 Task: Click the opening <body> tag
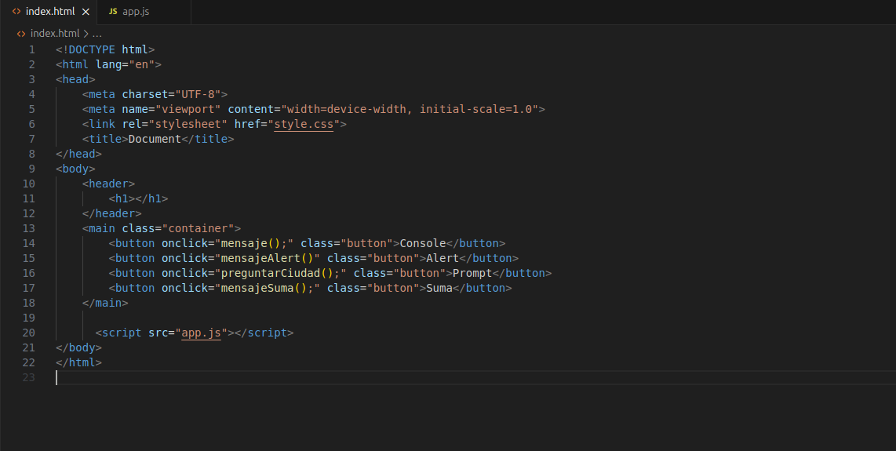tap(75, 169)
